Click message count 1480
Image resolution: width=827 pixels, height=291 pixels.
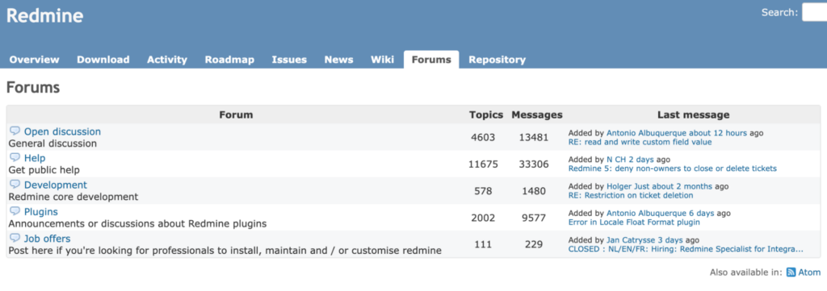click(x=534, y=191)
